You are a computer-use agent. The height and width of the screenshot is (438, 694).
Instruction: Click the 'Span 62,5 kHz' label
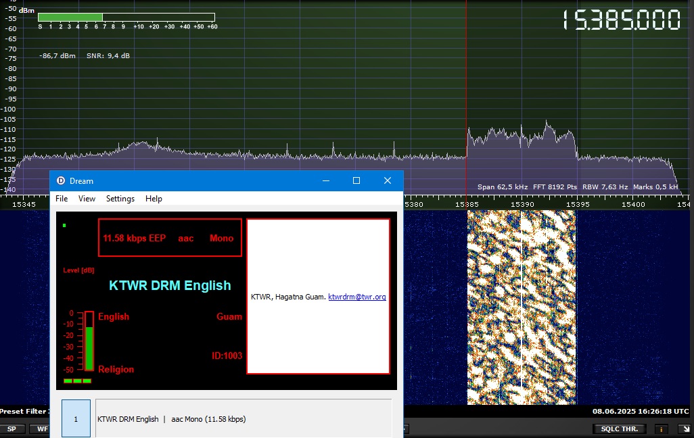(x=503, y=187)
